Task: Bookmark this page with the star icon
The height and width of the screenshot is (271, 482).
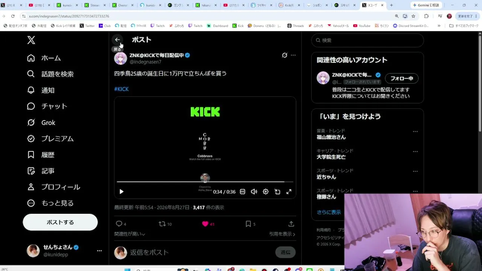Action: pyautogui.click(x=413, y=16)
